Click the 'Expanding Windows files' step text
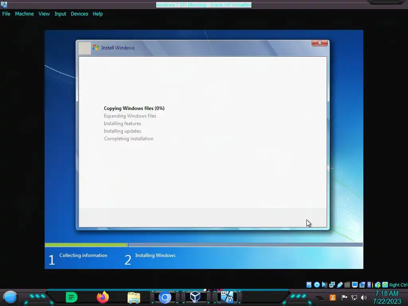The width and height of the screenshot is (408, 306). point(130,116)
